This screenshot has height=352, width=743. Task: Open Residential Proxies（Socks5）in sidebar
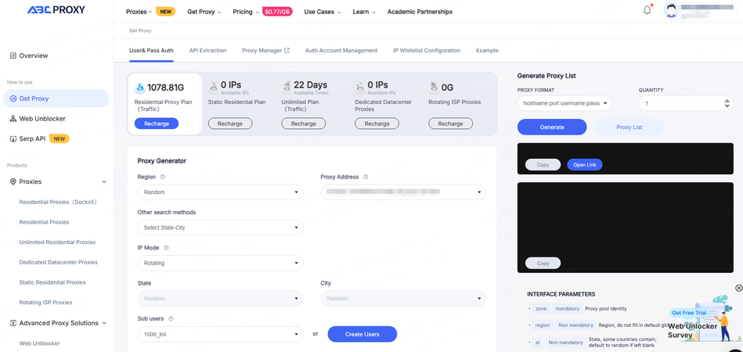tap(58, 202)
